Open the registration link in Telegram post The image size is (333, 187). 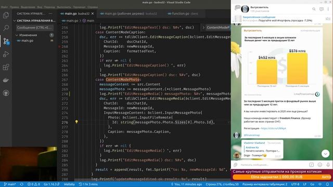(273, 128)
